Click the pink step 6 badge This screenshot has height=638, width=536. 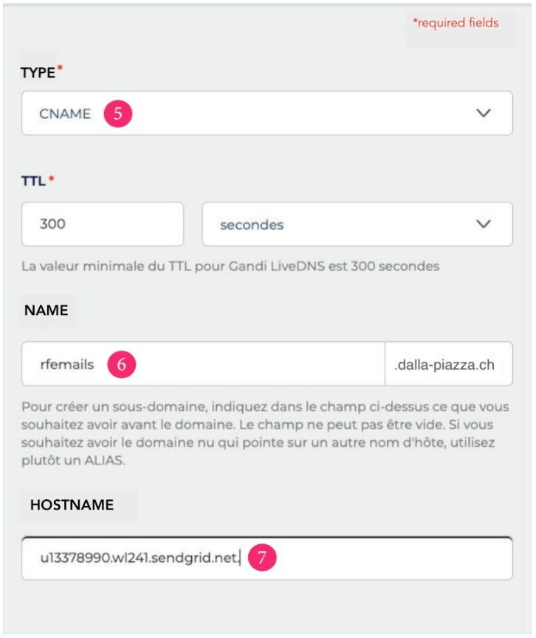[122, 364]
